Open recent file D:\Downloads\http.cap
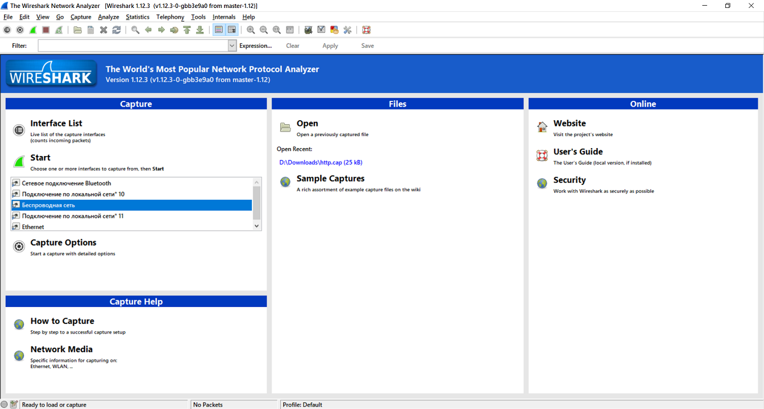 pyautogui.click(x=321, y=162)
